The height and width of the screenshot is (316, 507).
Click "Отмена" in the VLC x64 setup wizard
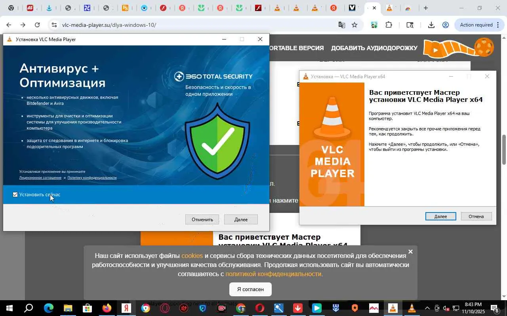(x=476, y=216)
